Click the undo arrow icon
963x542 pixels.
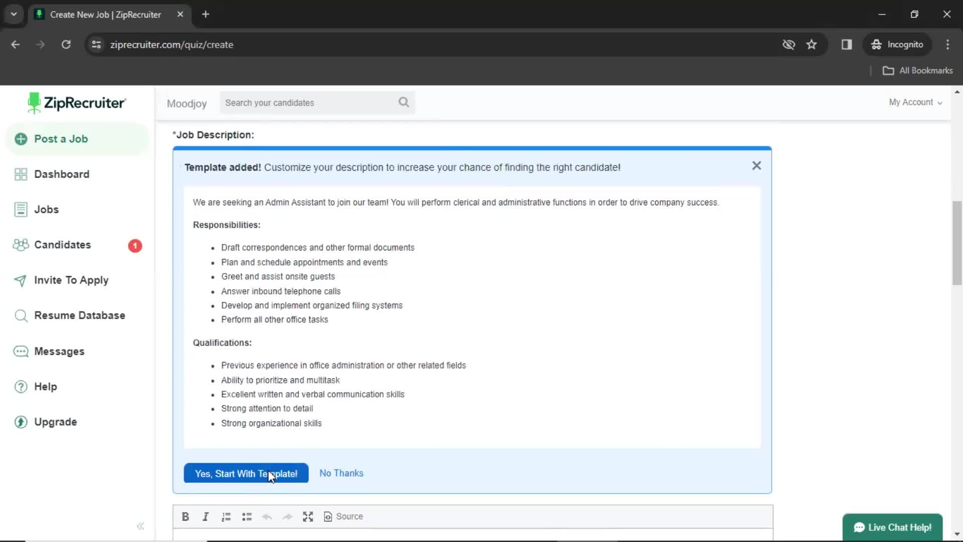[x=266, y=516]
